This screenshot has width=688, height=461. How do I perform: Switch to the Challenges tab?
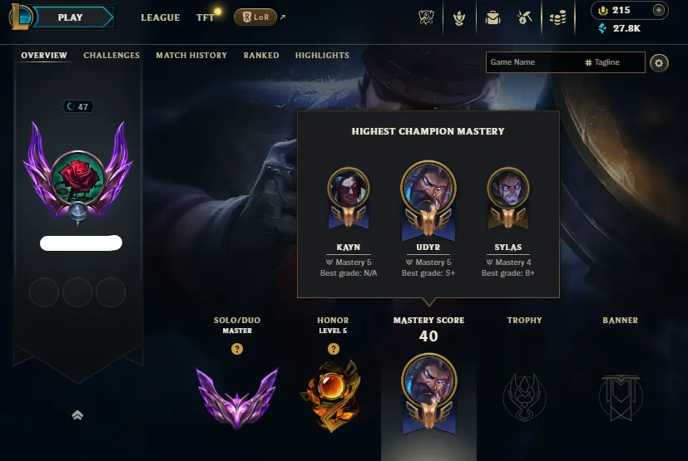[x=111, y=55]
